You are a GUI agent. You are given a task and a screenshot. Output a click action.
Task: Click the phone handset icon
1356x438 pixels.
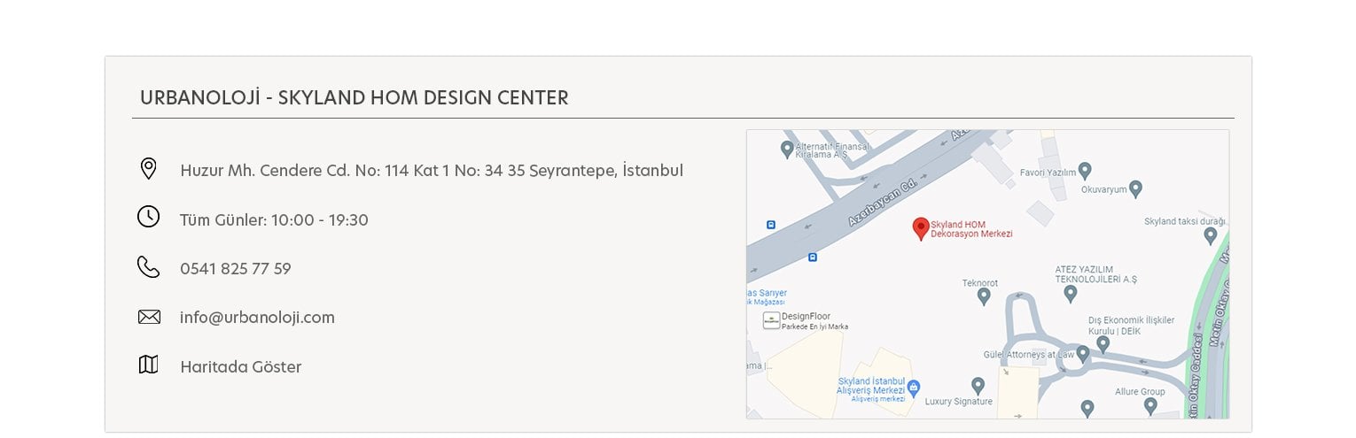[148, 266]
